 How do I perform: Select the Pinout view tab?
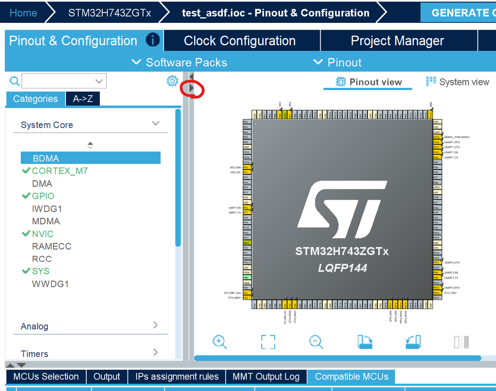coord(368,82)
